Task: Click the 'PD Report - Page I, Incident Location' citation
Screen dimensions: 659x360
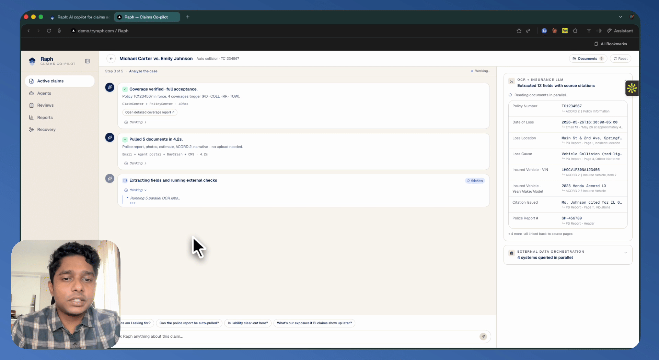Action: 593,143
